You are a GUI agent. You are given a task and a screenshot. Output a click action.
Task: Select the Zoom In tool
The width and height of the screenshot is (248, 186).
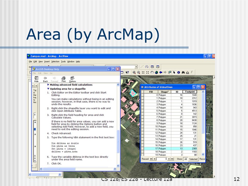[x=134, y=72]
